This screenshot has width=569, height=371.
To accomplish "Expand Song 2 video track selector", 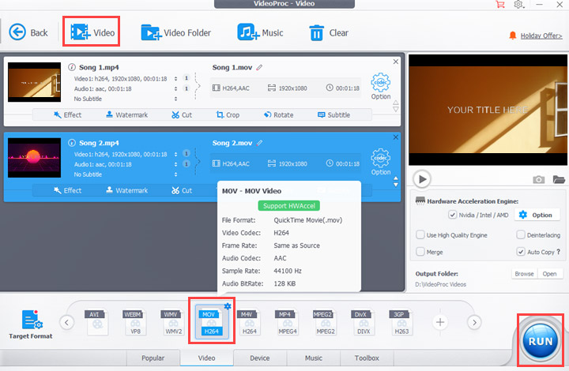I will click(175, 154).
